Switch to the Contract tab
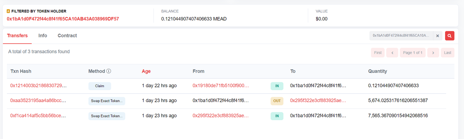 pyautogui.click(x=67, y=36)
